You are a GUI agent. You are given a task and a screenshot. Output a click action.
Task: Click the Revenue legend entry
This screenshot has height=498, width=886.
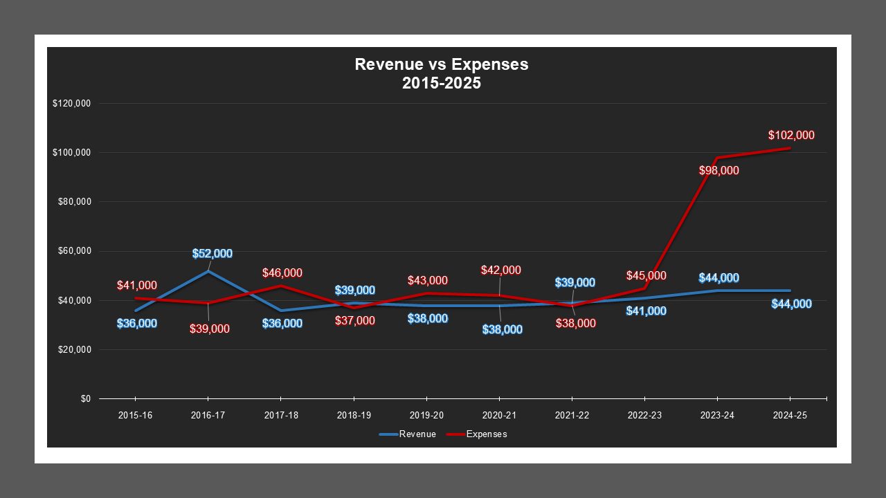point(417,434)
